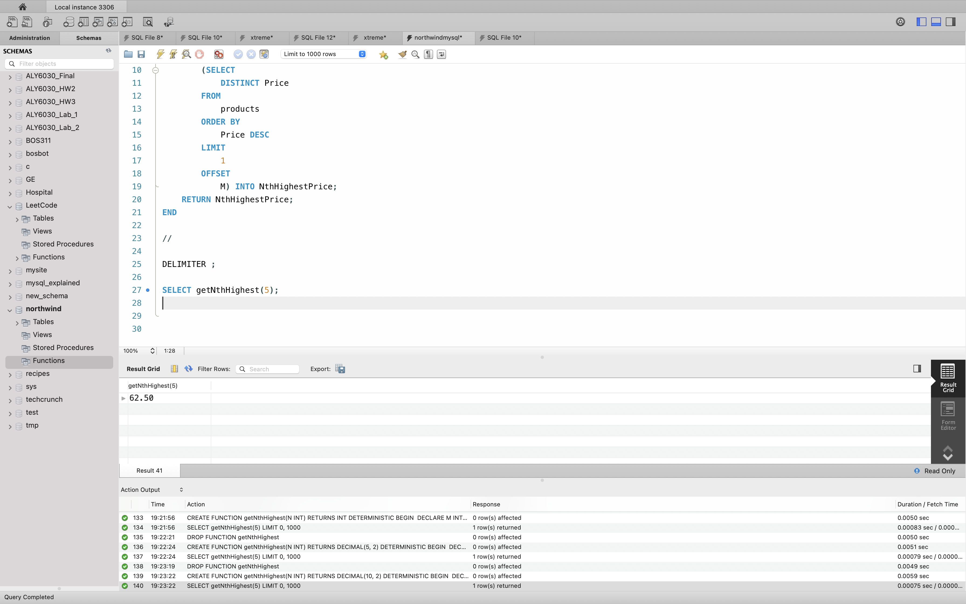Viewport: 966px width, 604px height.
Task: Select Stored Procedures under northwind
Action: click(x=63, y=348)
